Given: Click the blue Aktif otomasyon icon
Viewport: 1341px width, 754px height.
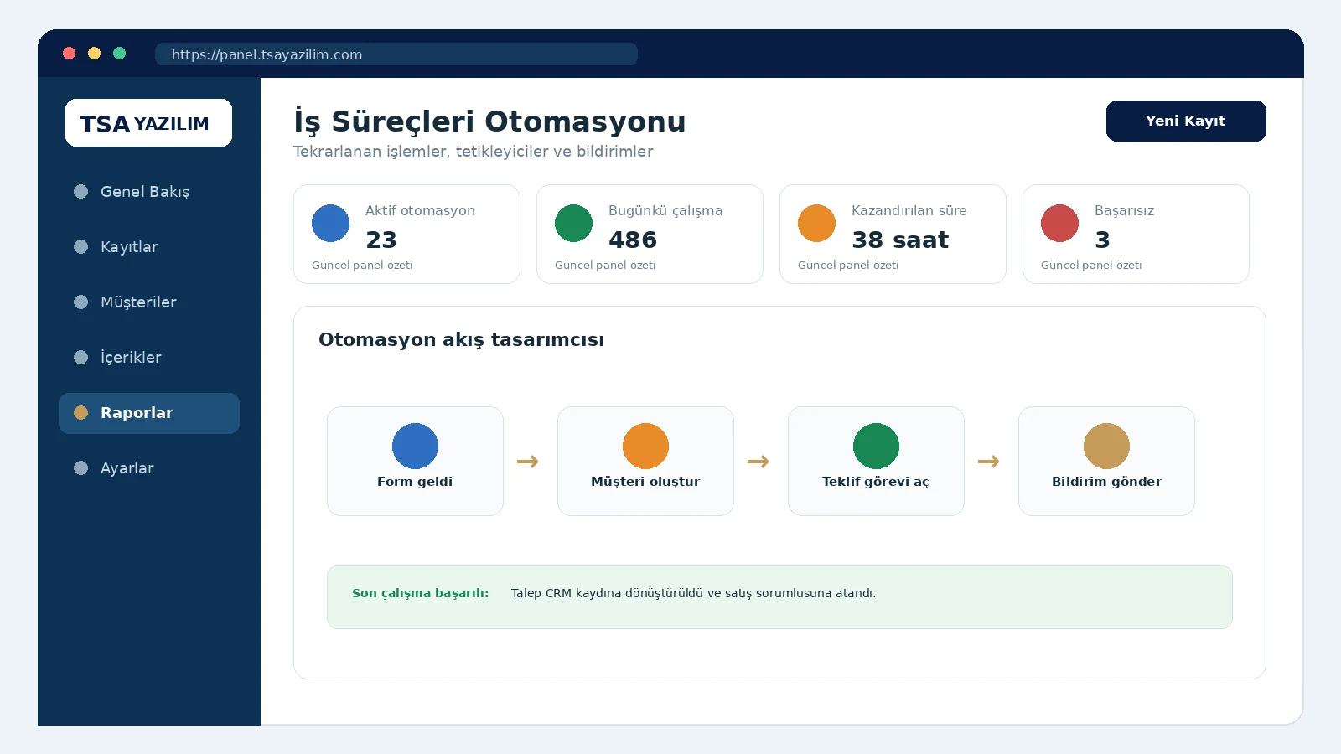Looking at the screenshot, I should [x=330, y=223].
